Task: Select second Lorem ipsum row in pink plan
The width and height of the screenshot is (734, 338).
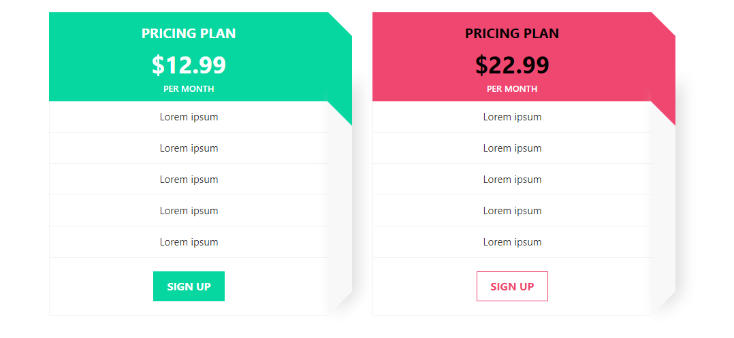Action: click(x=512, y=148)
